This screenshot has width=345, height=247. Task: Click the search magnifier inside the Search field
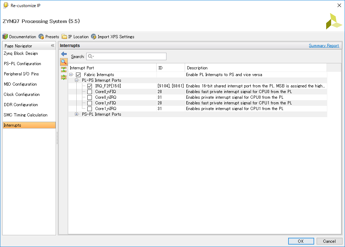[x=91, y=56]
